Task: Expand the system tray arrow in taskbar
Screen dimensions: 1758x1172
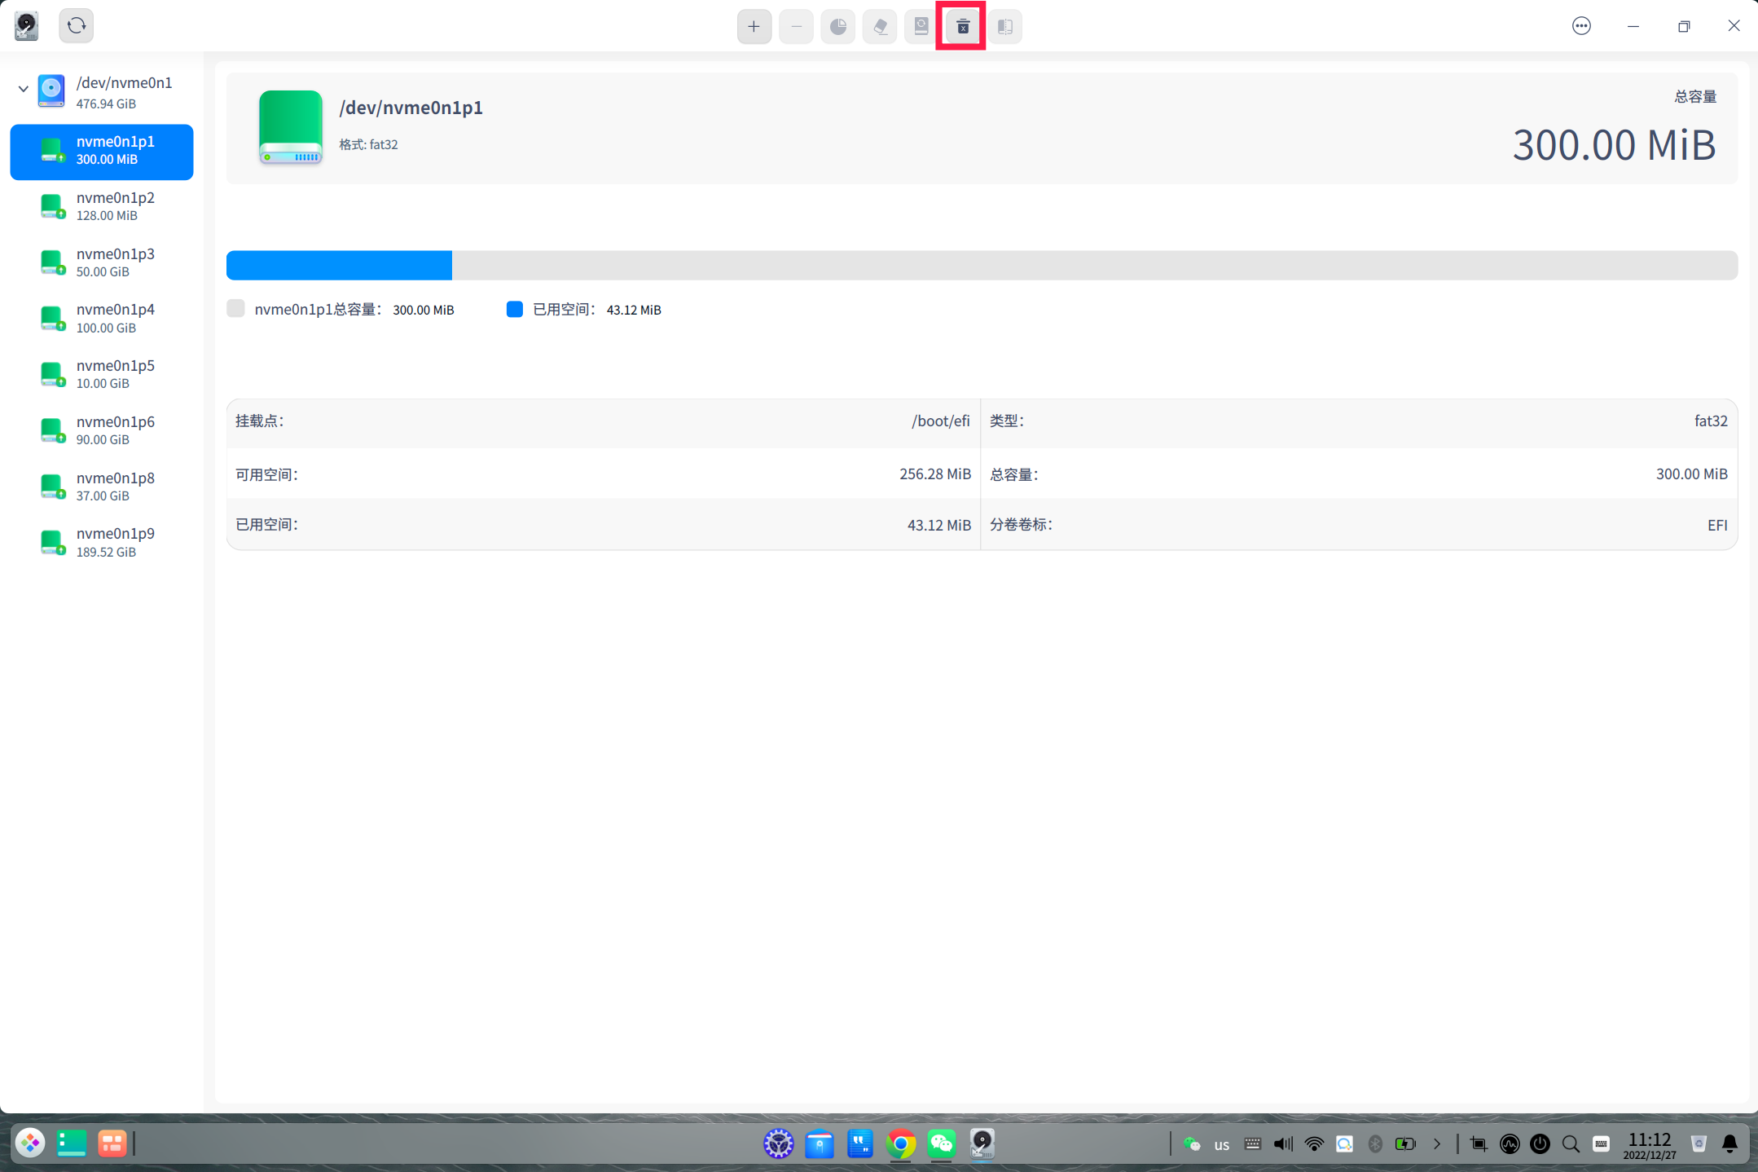Action: 1437,1143
